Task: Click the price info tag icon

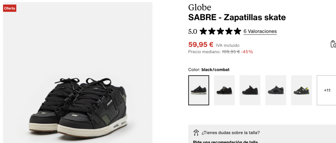Action: [333, 44]
